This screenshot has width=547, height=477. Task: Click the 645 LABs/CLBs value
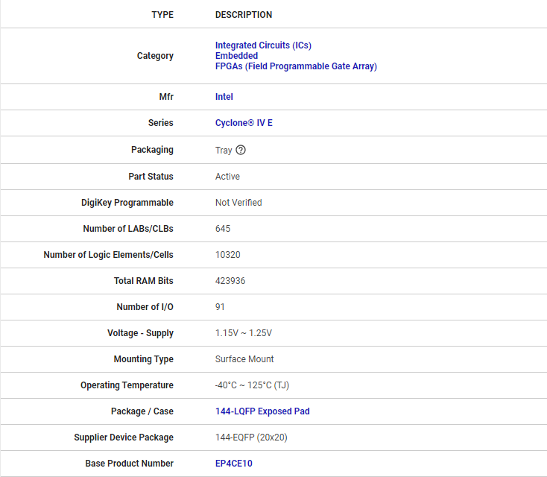[x=223, y=229]
